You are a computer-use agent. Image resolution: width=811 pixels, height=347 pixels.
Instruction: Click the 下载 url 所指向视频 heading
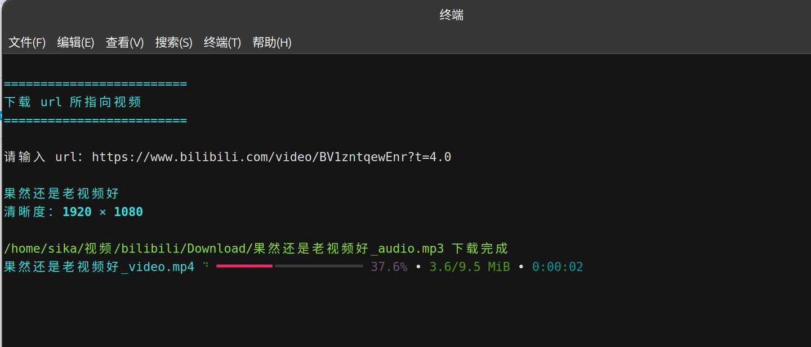coord(72,102)
